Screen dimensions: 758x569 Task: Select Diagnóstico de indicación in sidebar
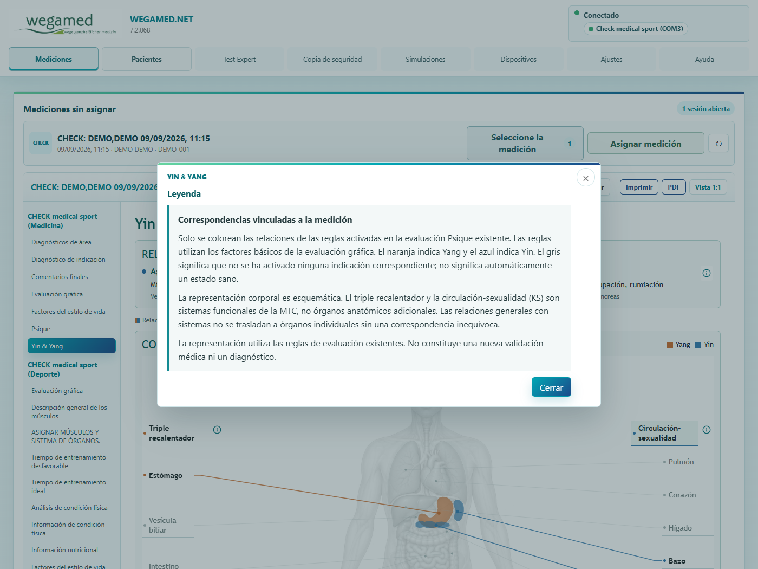point(68,260)
